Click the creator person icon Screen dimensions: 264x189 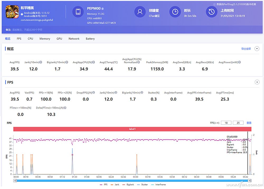[140, 12]
